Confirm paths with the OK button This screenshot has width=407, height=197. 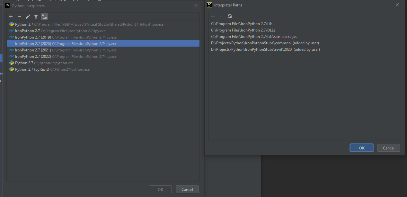pyautogui.click(x=361, y=148)
